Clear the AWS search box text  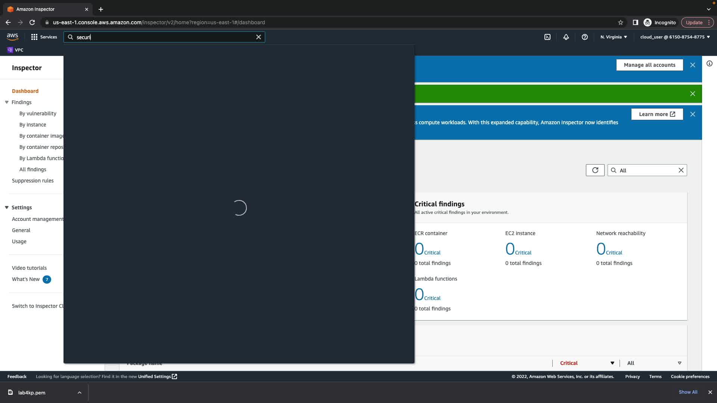[x=258, y=37]
